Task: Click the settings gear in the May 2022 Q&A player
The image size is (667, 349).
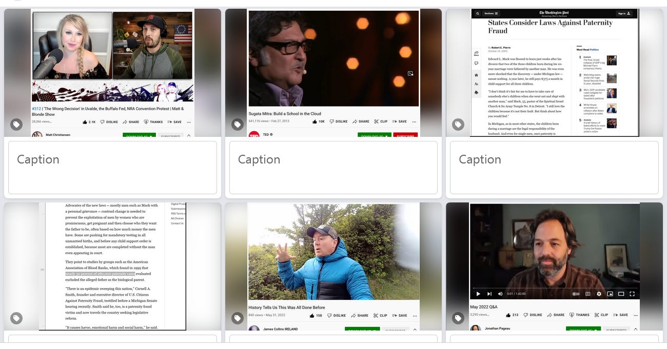Action: [599, 294]
